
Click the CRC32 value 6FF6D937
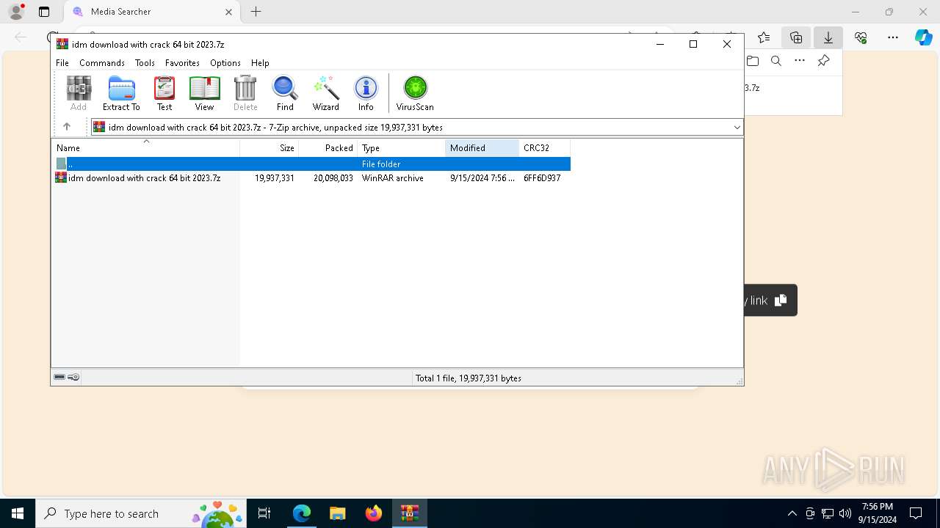[x=542, y=178]
